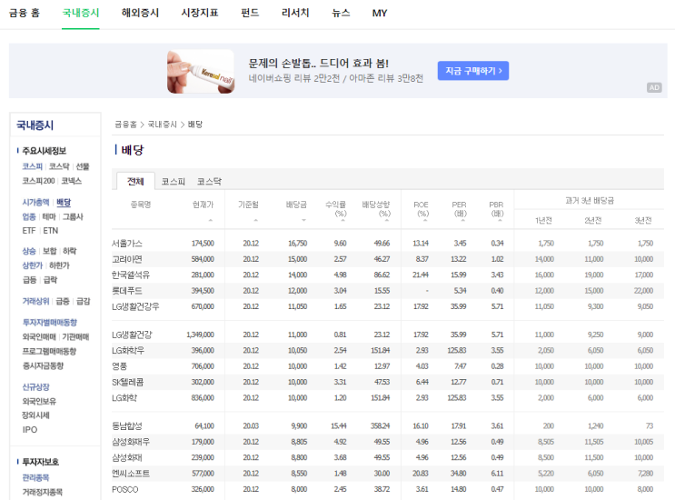Click the Kerasal nail ad thumbnail
Image resolution: width=675 pixels, height=500 pixels.
(x=201, y=71)
